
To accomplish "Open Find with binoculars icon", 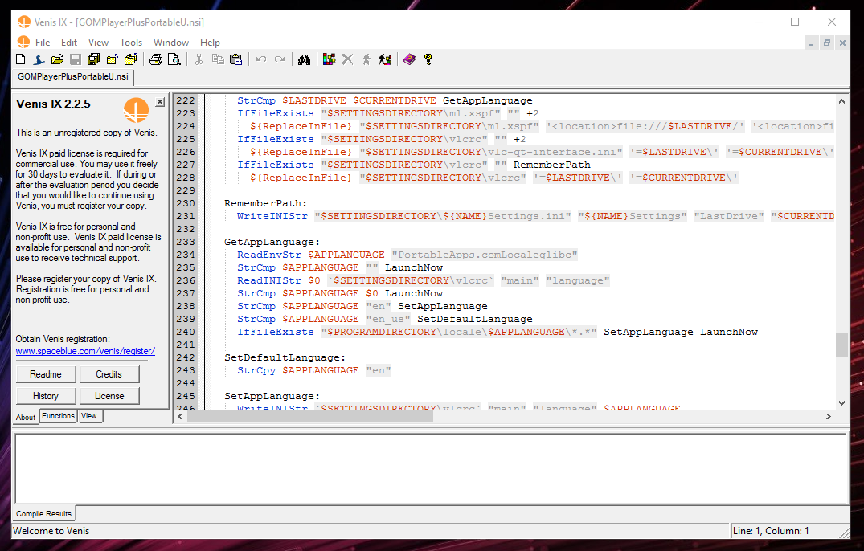I will (x=304, y=59).
